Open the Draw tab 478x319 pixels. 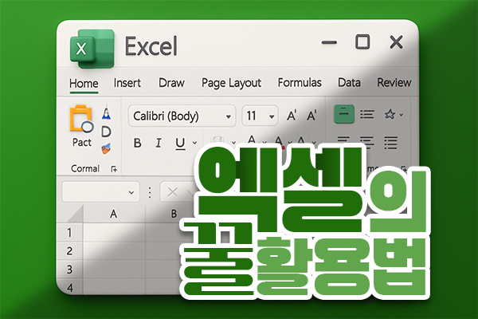pyautogui.click(x=171, y=83)
